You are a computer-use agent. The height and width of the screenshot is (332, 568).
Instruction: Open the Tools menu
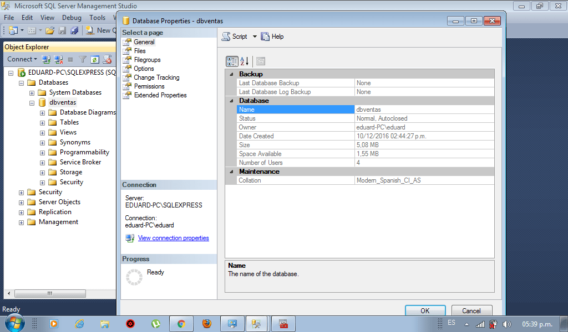pos(98,17)
